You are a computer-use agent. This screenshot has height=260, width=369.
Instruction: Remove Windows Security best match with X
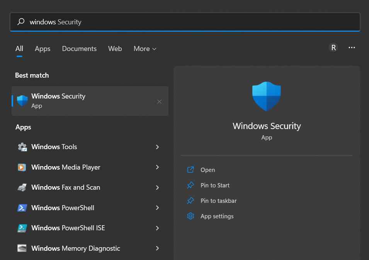click(159, 102)
